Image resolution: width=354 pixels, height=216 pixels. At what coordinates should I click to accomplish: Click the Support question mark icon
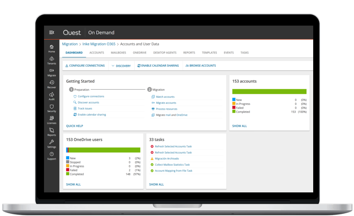52,154
